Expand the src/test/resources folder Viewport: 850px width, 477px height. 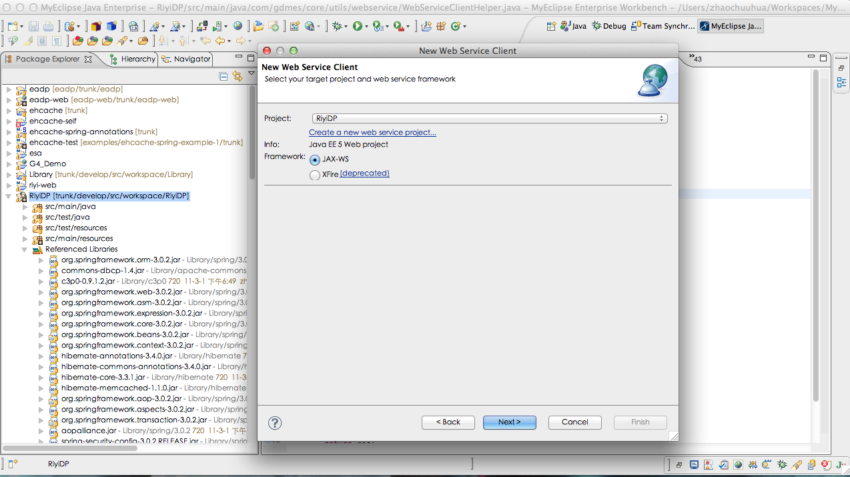pyautogui.click(x=25, y=228)
